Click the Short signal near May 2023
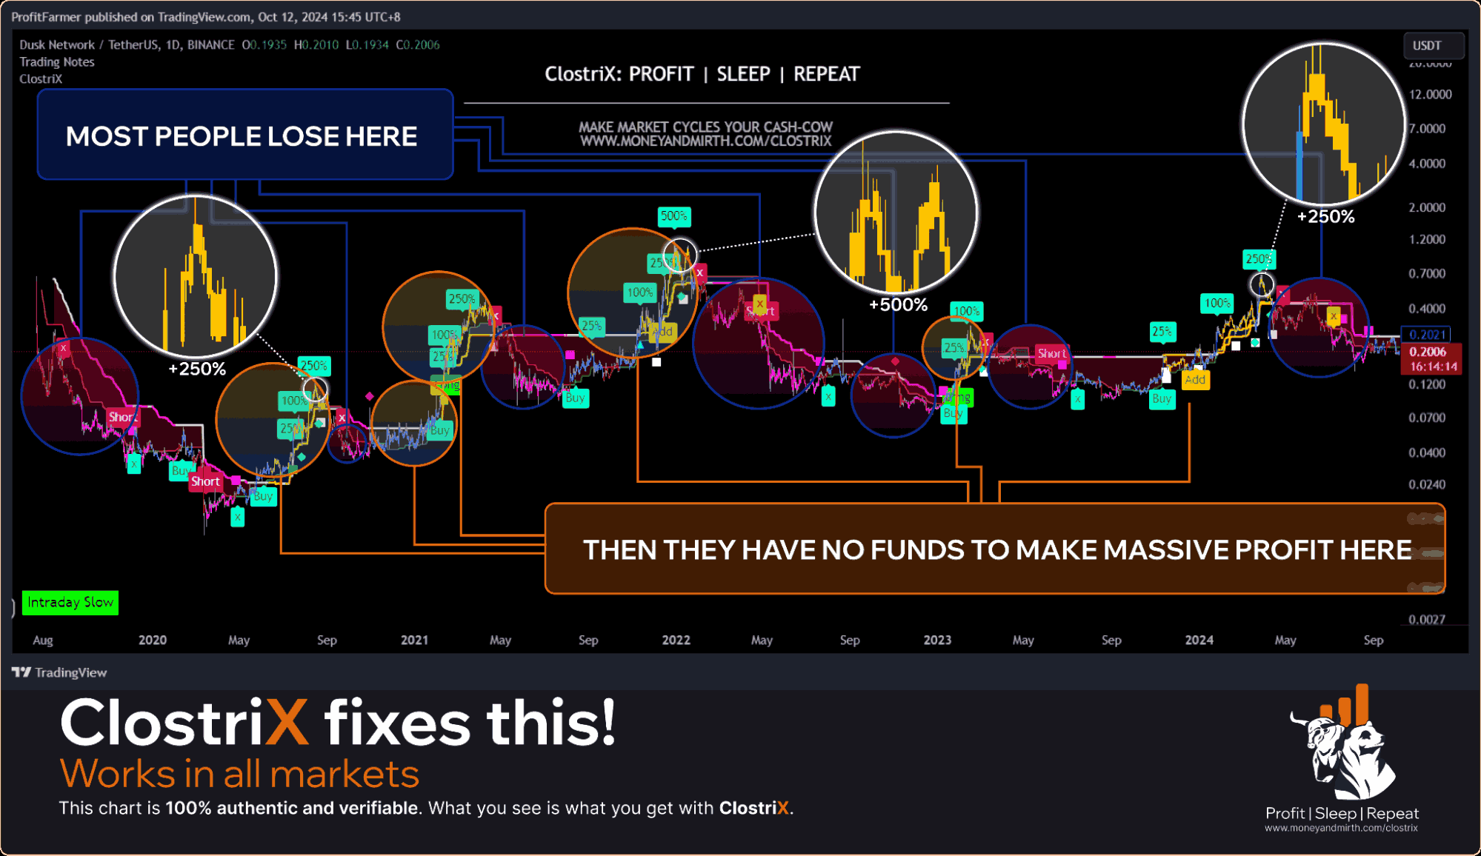Screen dimensions: 1481x856 click(1051, 353)
